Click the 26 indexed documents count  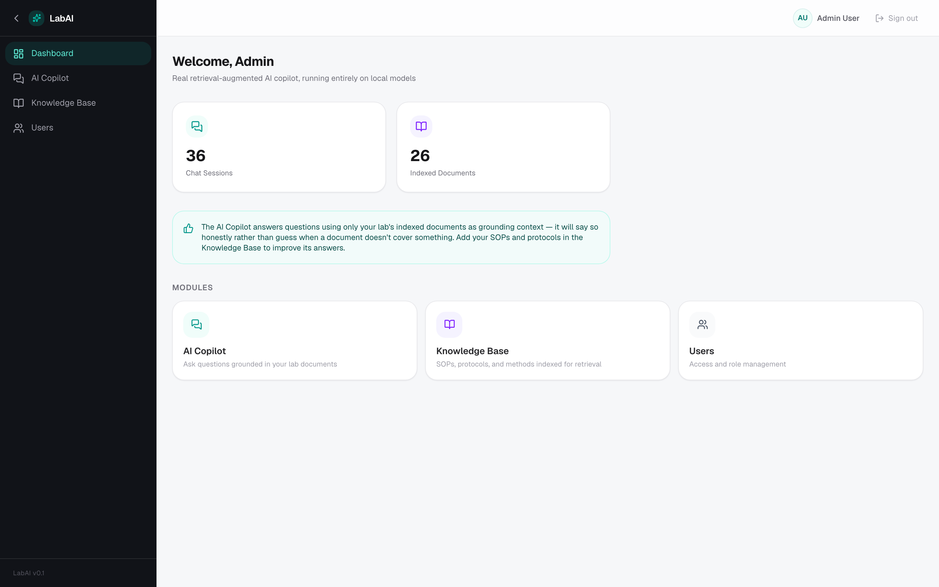coord(420,156)
